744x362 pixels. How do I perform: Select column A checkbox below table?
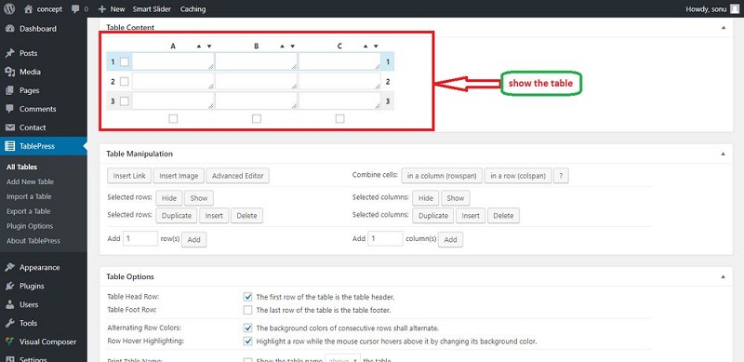(x=173, y=119)
